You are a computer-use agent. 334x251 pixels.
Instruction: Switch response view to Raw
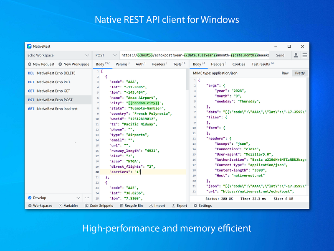click(x=285, y=73)
